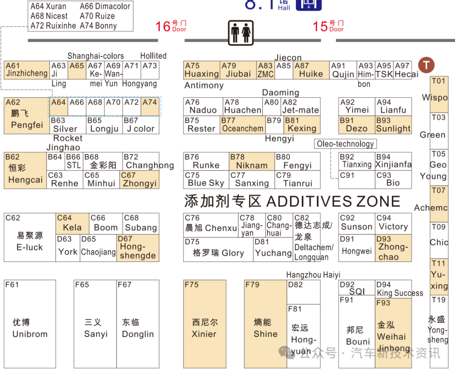455x371 pixels.
Task: Click booth C76 Chenxu
Action: point(211,225)
